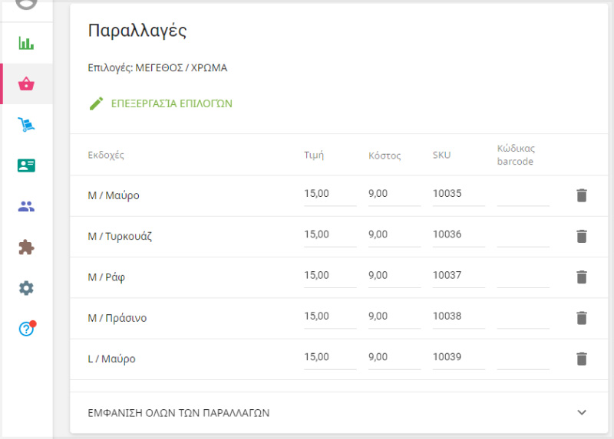The image size is (614, 439).
Task: Click barcode field of M / Μαύρο
Action: click(x=523, y=195)
